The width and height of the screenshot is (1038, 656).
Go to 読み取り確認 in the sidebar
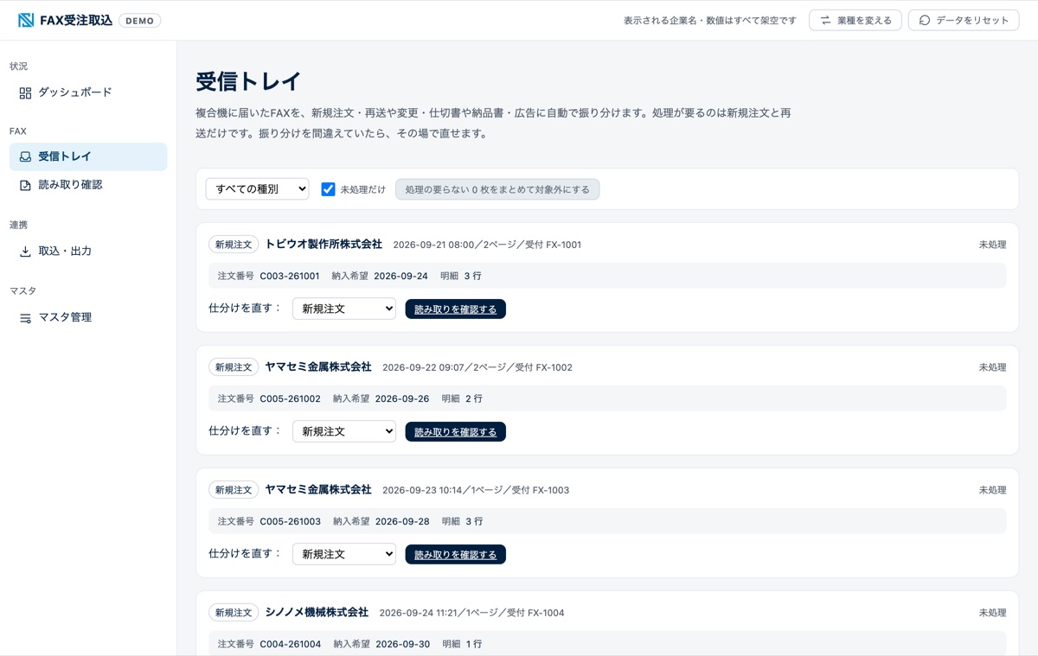point(88,185)
